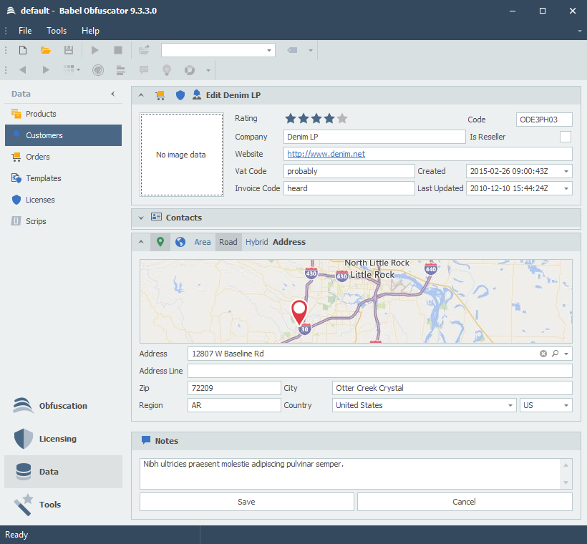The image size is (587, 544).
Task: Click the shield icon in Edit header
Action: 180,95
